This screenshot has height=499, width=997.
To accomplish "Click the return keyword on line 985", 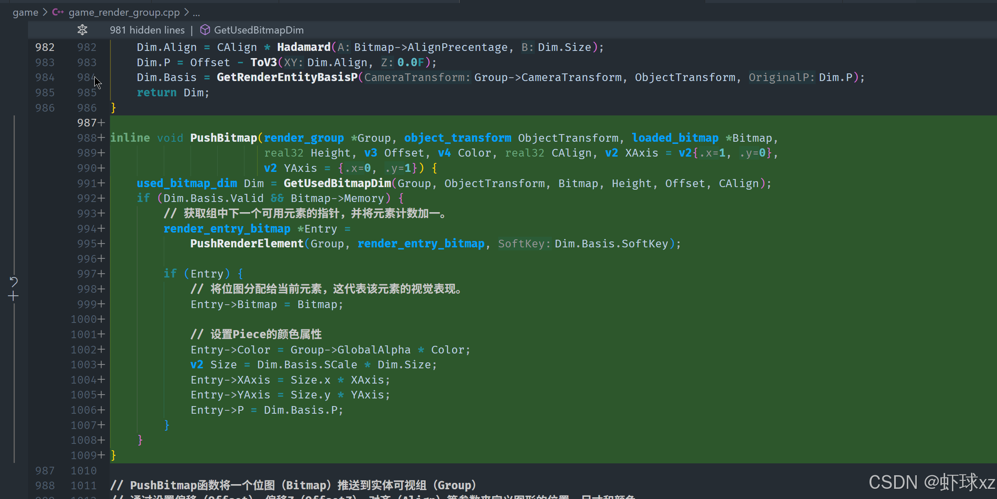I will (156, 93).
